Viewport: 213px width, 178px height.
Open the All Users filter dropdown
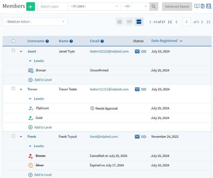[x=94, y=6]
